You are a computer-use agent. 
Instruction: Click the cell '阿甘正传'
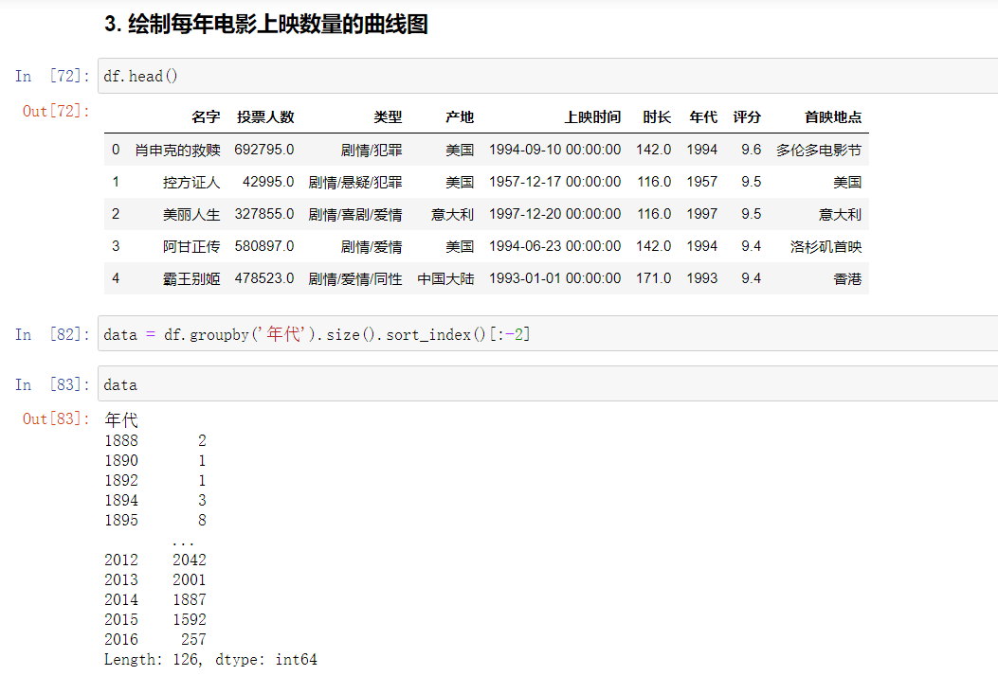191,247
